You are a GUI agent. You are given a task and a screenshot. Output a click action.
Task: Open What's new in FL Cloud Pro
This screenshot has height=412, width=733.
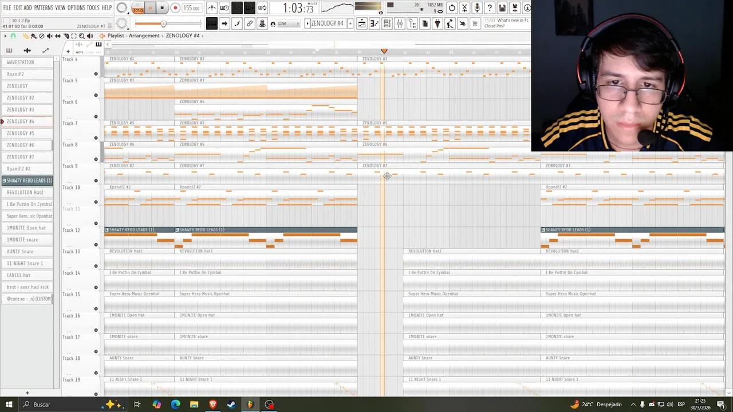[x=506, y=23]
